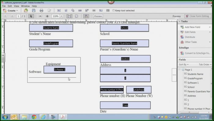Activate the Select Object arrow tool
The height and width of the screenshot is (121, 214).
pyautogui.click(x=31, y=16)
